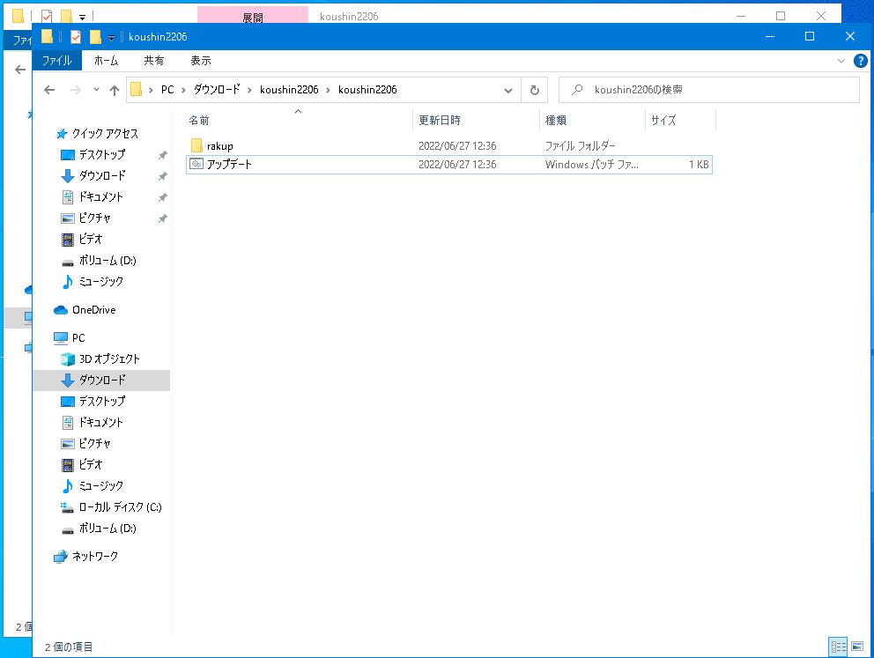Open the ファイル menu
The height and width of the screenshot is (658, 874).
point(56,60)
